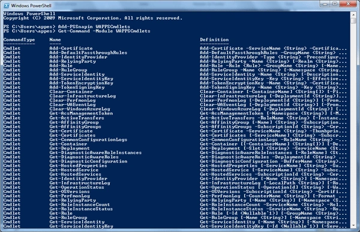Screen dimensions: 360x232
Task: Click Get-DiagnosticAwareRoleInstances in the Name column
Action: coord(95,153)
